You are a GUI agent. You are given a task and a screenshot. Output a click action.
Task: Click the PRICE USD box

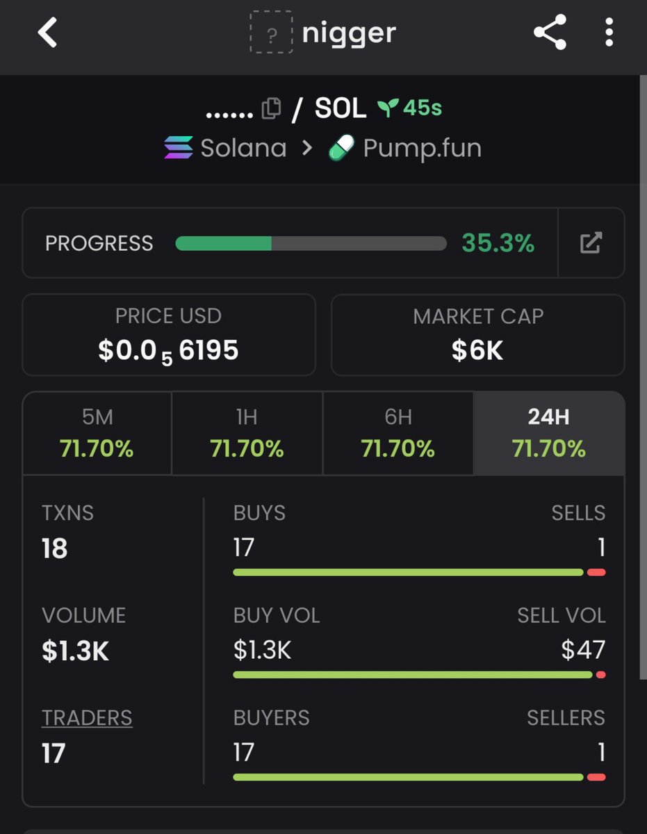169,335
